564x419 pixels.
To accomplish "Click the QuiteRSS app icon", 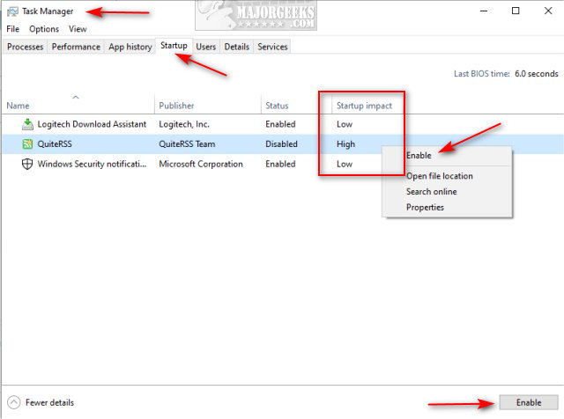I will click(27, 144).
